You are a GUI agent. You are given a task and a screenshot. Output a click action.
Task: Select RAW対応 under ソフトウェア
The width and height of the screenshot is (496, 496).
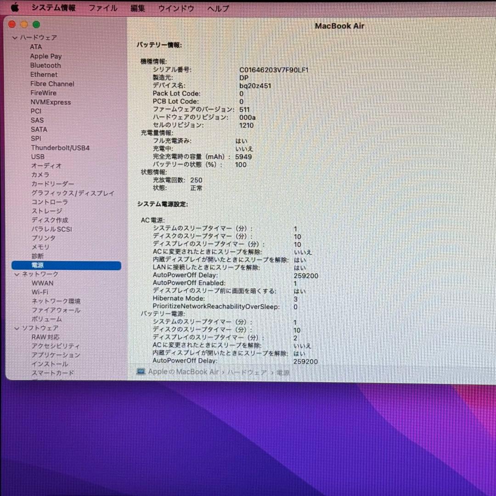[x=45, y=337]
